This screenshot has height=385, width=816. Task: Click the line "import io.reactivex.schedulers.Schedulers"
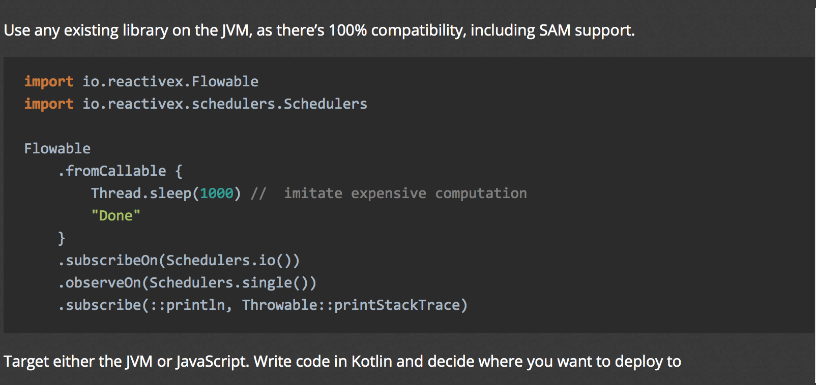195,104
